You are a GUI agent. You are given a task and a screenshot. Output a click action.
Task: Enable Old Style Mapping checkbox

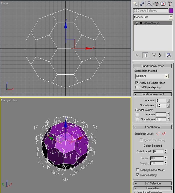pos(137,87)
